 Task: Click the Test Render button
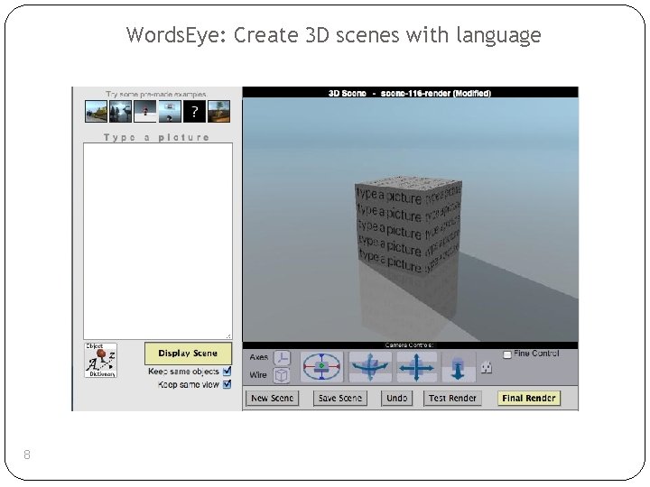click(452, 398)
